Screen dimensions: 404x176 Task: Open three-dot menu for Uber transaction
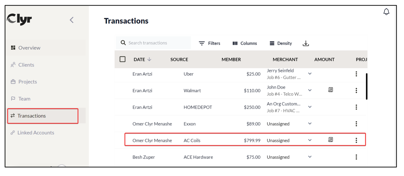(356, 74)
